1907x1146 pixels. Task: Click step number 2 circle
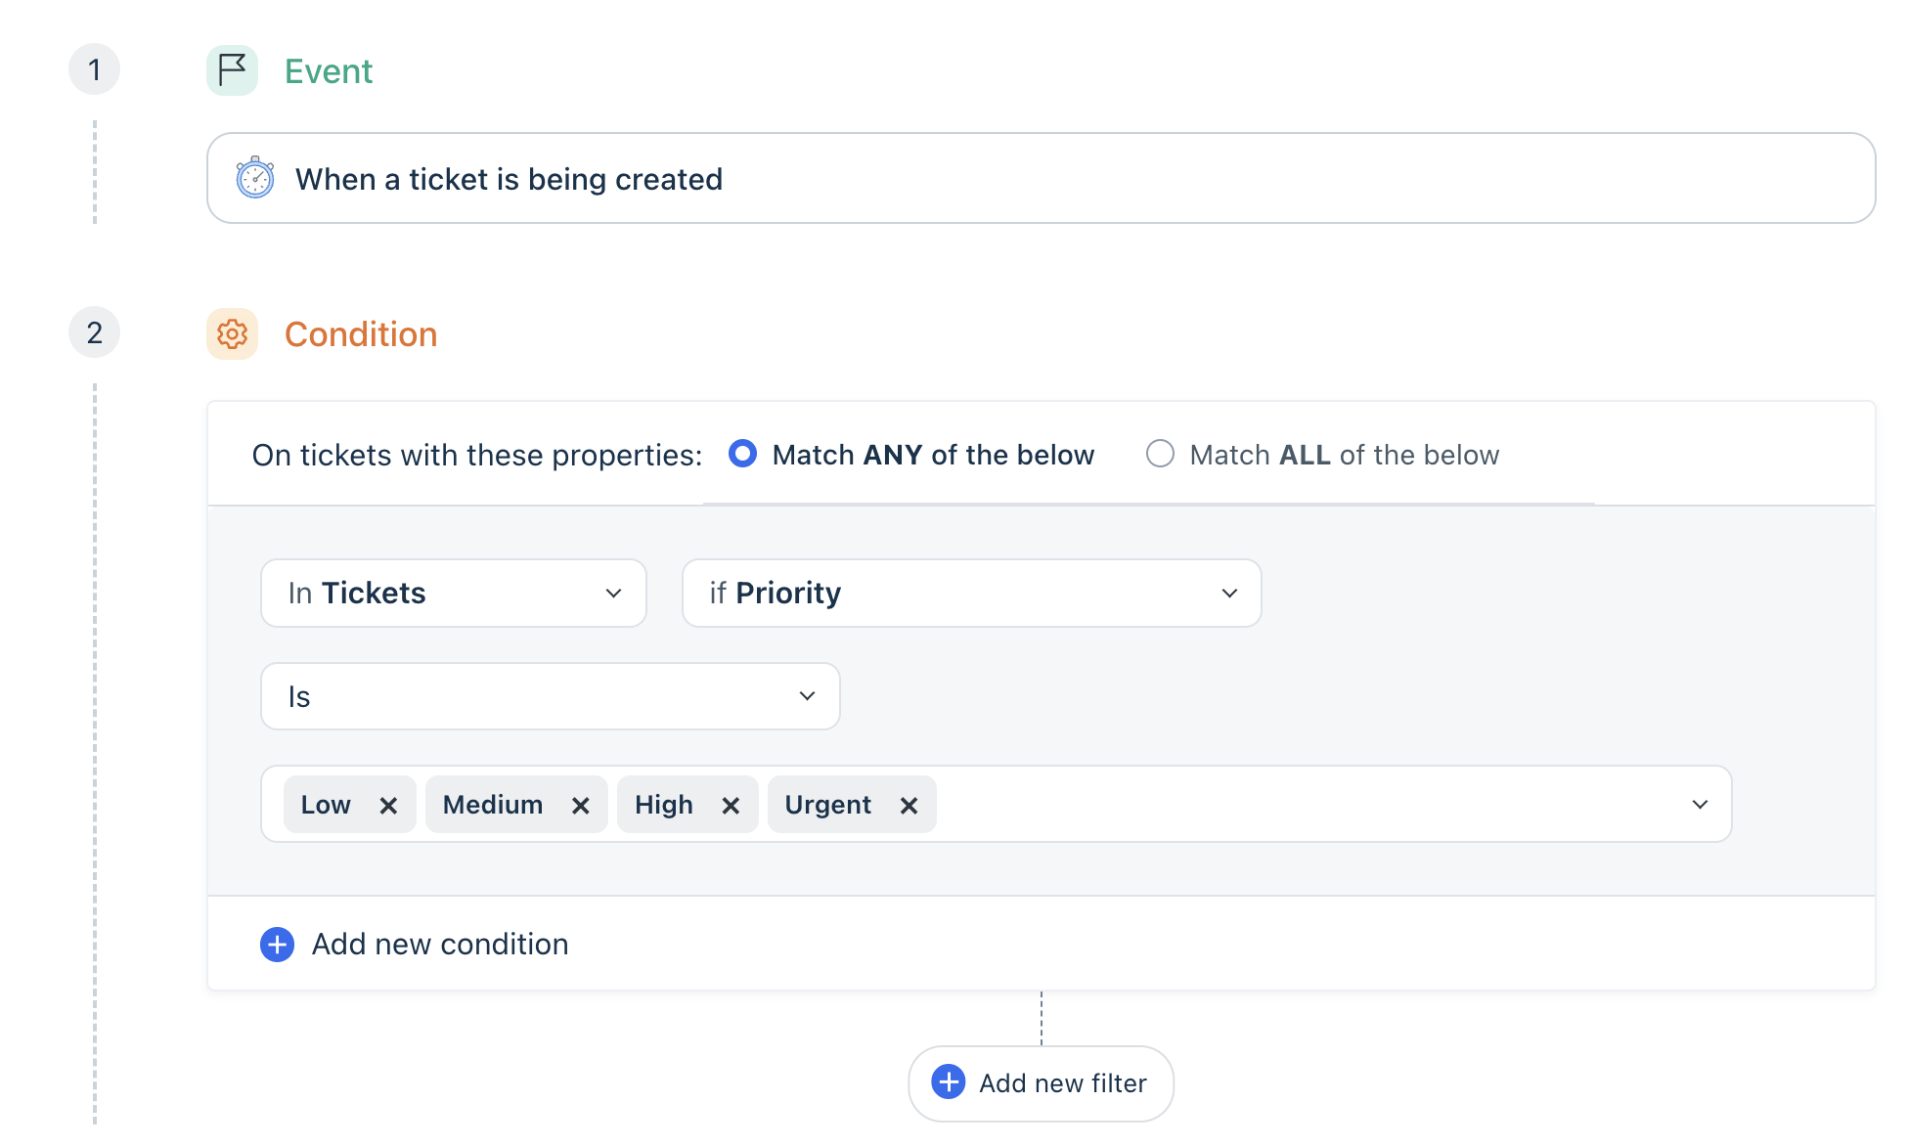tap(95, 332)
